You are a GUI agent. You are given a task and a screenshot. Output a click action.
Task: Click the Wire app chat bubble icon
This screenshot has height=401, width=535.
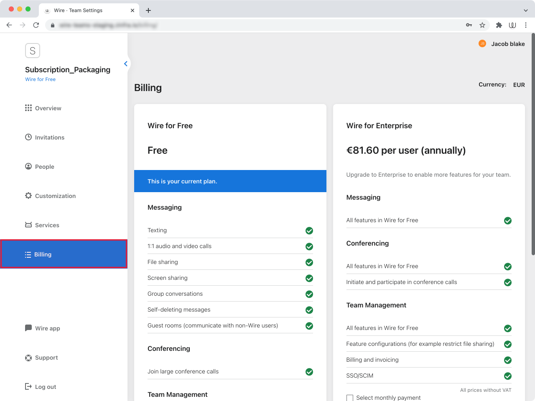[x=28, y=328]
